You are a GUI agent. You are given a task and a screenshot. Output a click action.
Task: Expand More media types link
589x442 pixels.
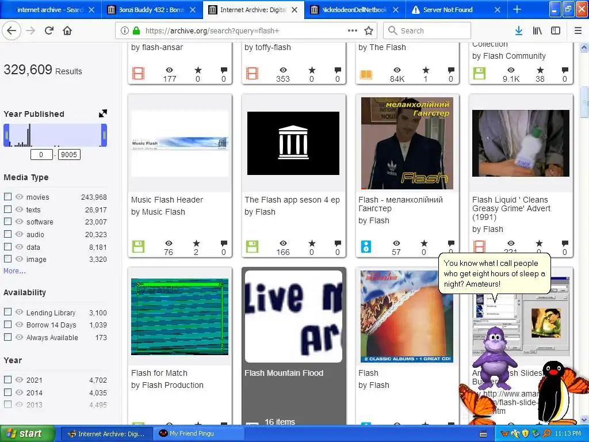pos(14,270)
